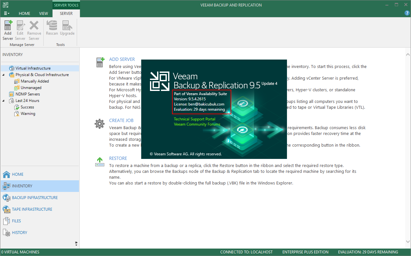Open the TAPE INFRASTRUCTURE view
The height and width of the screenshot is (256, 411).
coord(40,209)
